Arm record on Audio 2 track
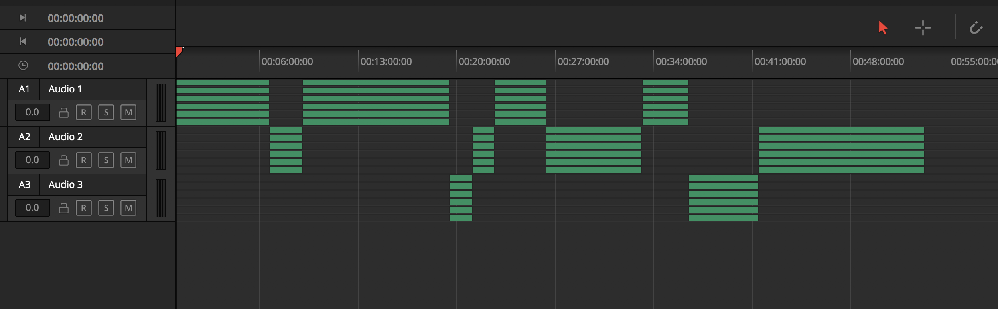This screenshot has width=998, height=309. point(83,160)
